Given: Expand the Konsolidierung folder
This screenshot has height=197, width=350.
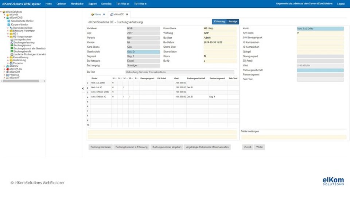Looking at the screenshot, I should click(x=8, y=57).
